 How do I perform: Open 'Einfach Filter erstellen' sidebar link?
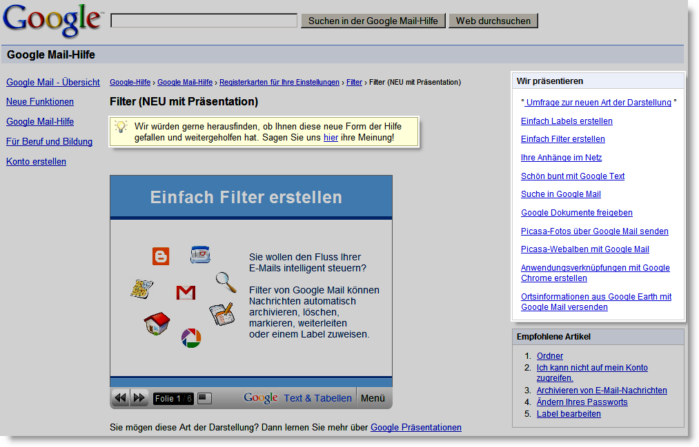[563, 138]
